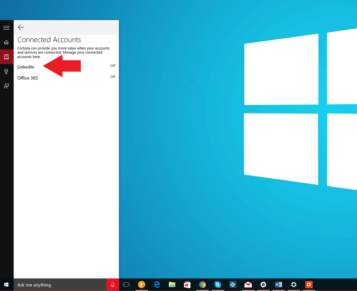Viewport: 357px width, 291px height.
Task: Open Skype from the taskbar
Action: [x=217, y=285]
